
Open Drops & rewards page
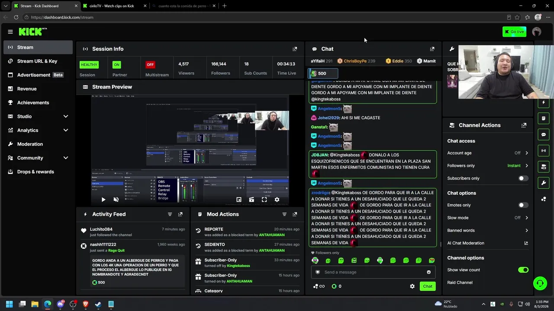coord(38,171)
